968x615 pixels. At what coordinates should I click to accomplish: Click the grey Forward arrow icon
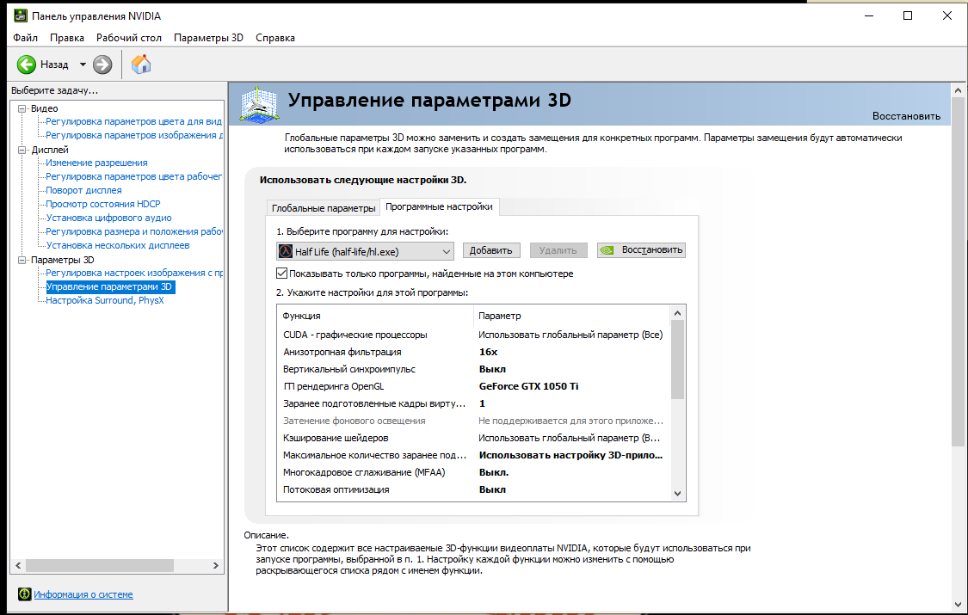(102, 65)
